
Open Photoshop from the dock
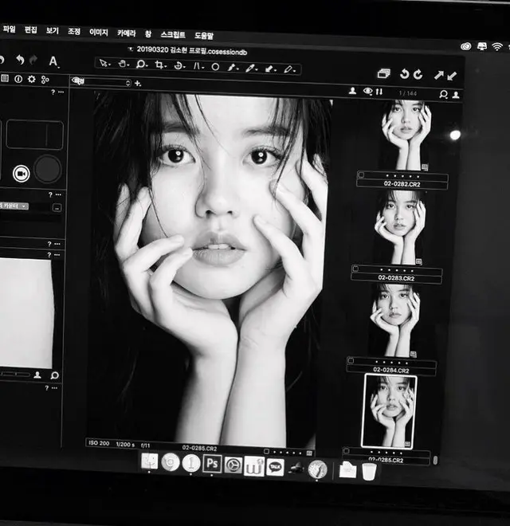212,463
